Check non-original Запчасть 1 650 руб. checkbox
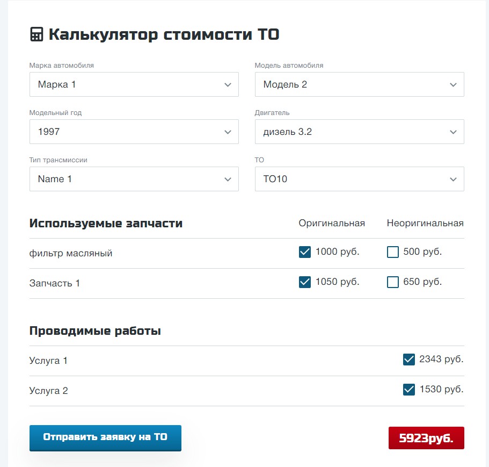The image size is (489, 467). point(393,282)
